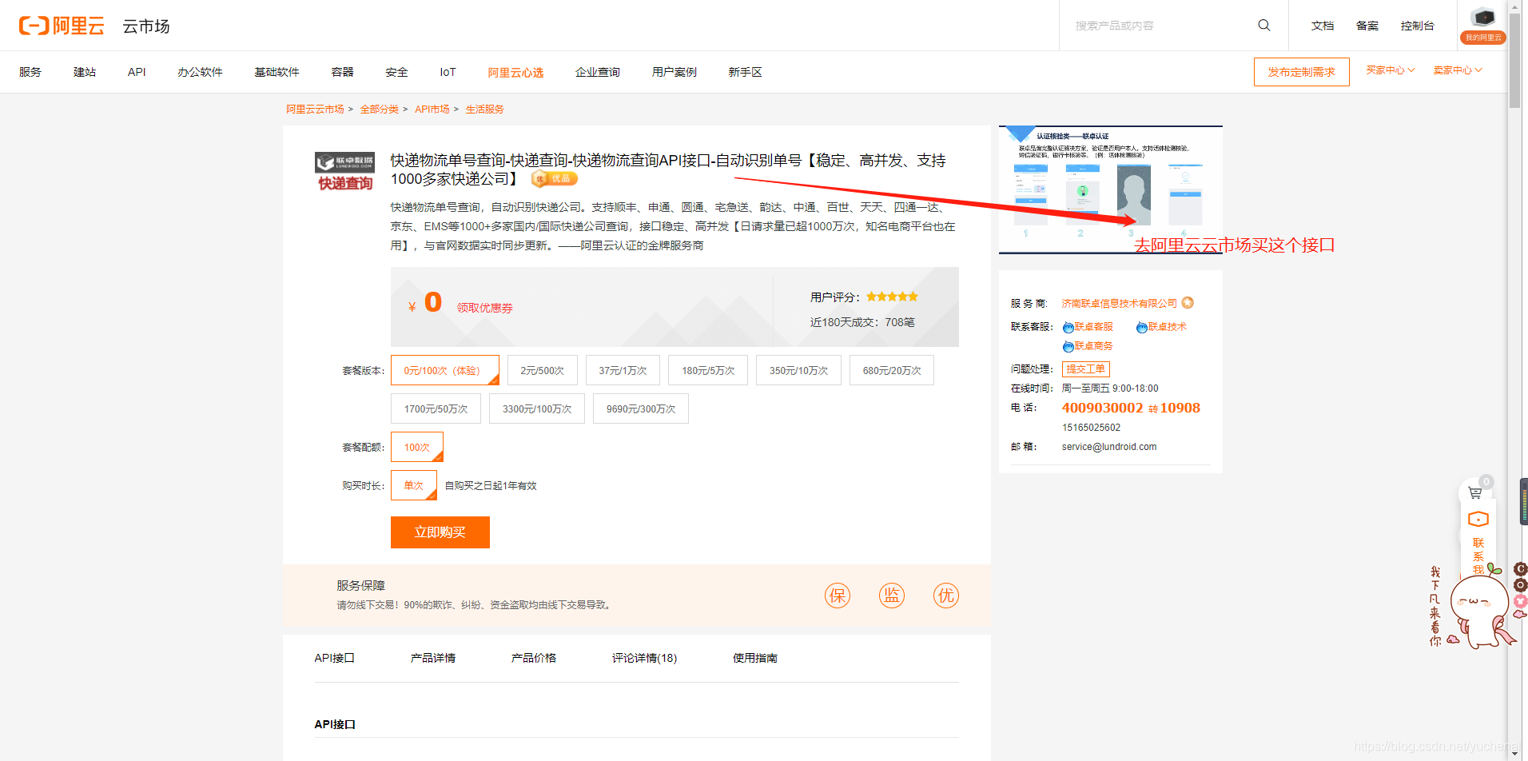
Task: Open the 办公软件 menu
Action: click(200, 72)
